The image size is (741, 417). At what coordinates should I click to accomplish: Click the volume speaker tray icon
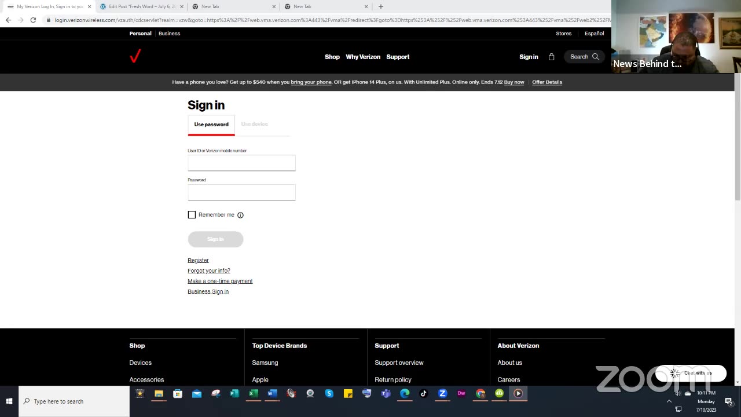678,393
